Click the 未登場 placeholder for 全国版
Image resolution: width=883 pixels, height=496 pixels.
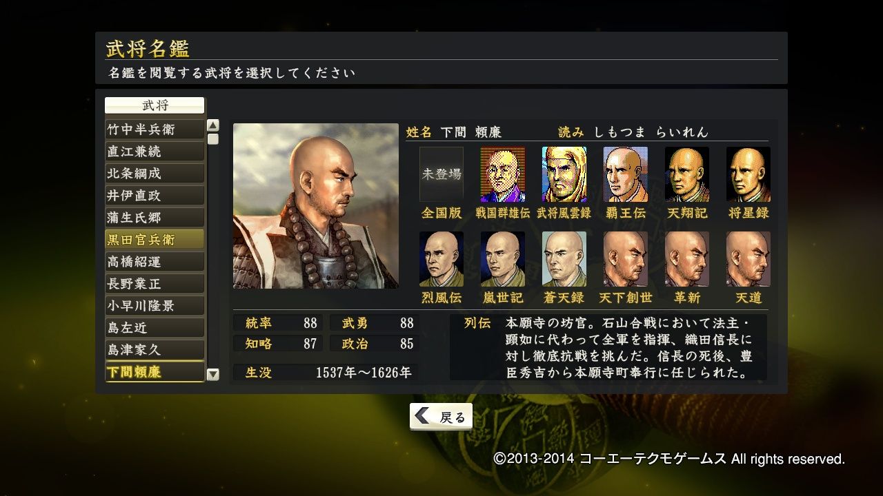tap(441, 174)
